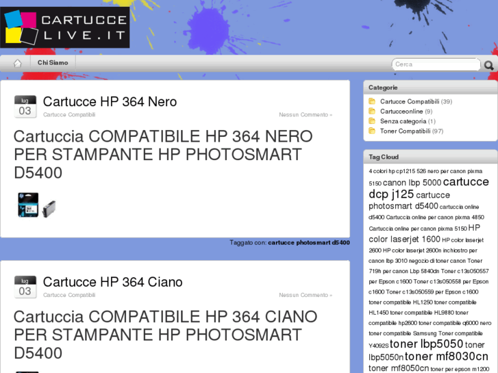Click folder icon beside Cartucce Compatibili
This screenshot has height=373, width=498.
click(x=372, y=101)
